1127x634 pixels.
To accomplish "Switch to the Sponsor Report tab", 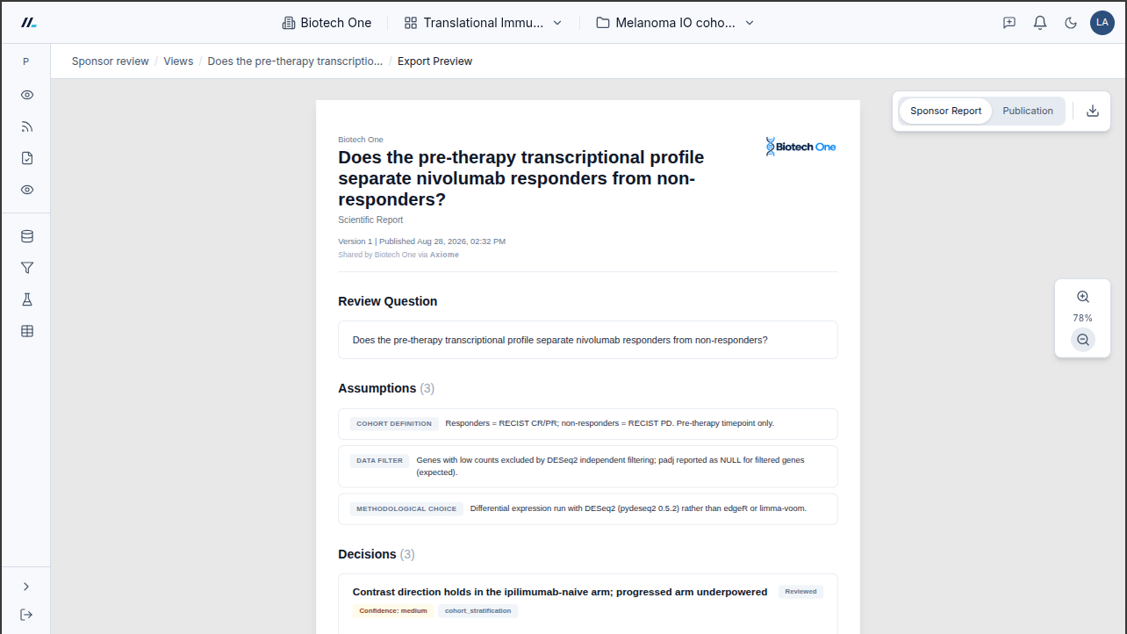I will [x=945, y=112].
